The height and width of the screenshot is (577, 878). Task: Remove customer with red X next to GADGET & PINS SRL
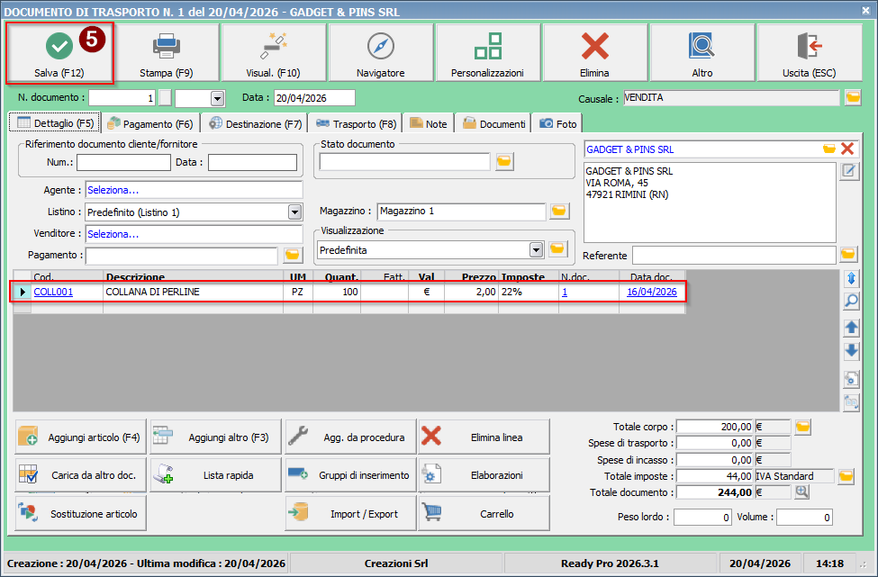(x=847, y=149)
